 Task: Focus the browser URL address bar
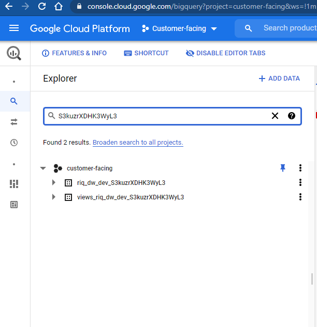click(194, 7)
